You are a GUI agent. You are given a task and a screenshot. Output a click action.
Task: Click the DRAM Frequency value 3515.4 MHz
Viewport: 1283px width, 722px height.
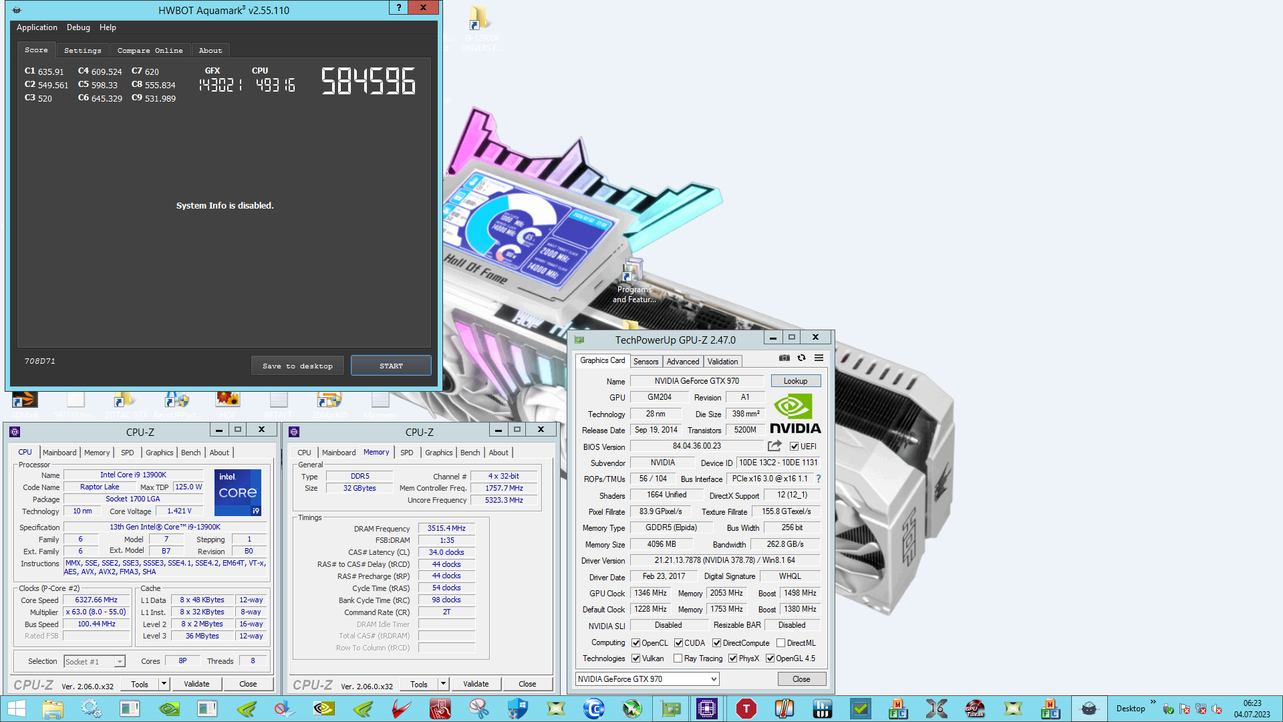click(446, 528)
